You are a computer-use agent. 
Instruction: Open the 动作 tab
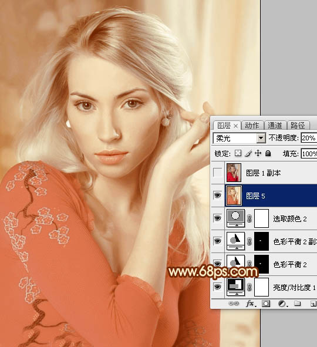coord(252,126)
